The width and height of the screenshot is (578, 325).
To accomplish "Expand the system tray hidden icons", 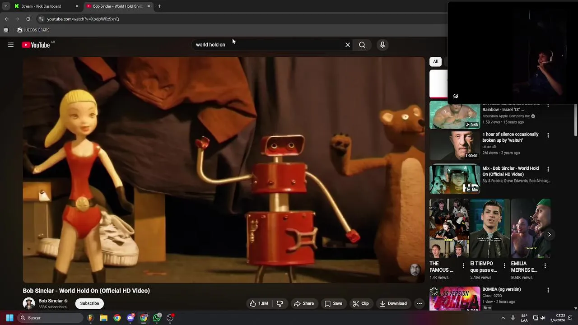I will point(503,318).
